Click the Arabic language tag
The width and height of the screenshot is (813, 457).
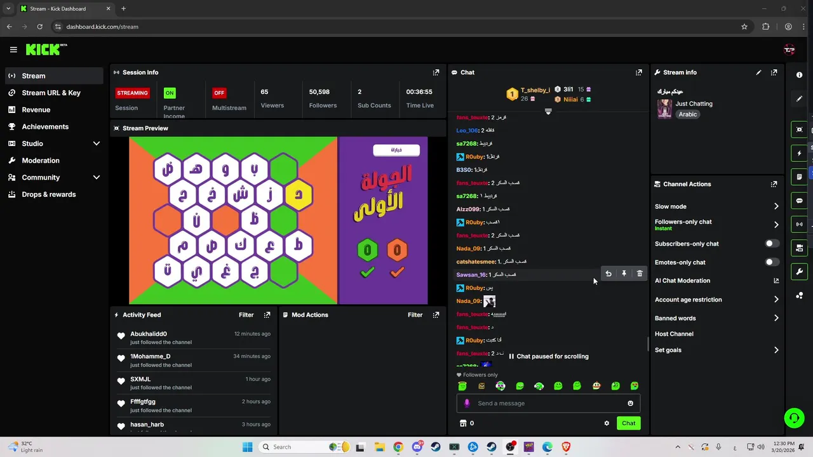tap(688, 114)
